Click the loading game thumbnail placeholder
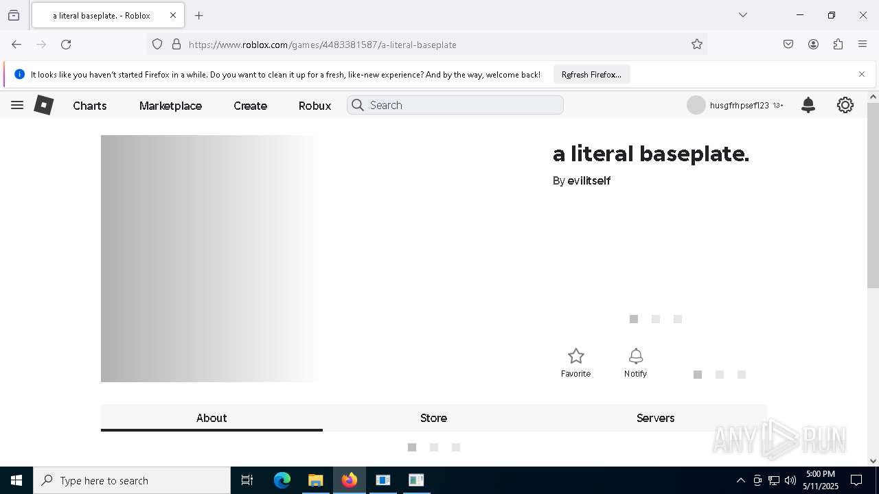This screenshot has width=879, height=494. coord(209,258)
